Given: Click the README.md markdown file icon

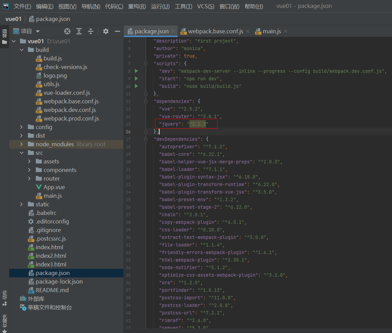Looking at the screenshot, I should 31,290.
